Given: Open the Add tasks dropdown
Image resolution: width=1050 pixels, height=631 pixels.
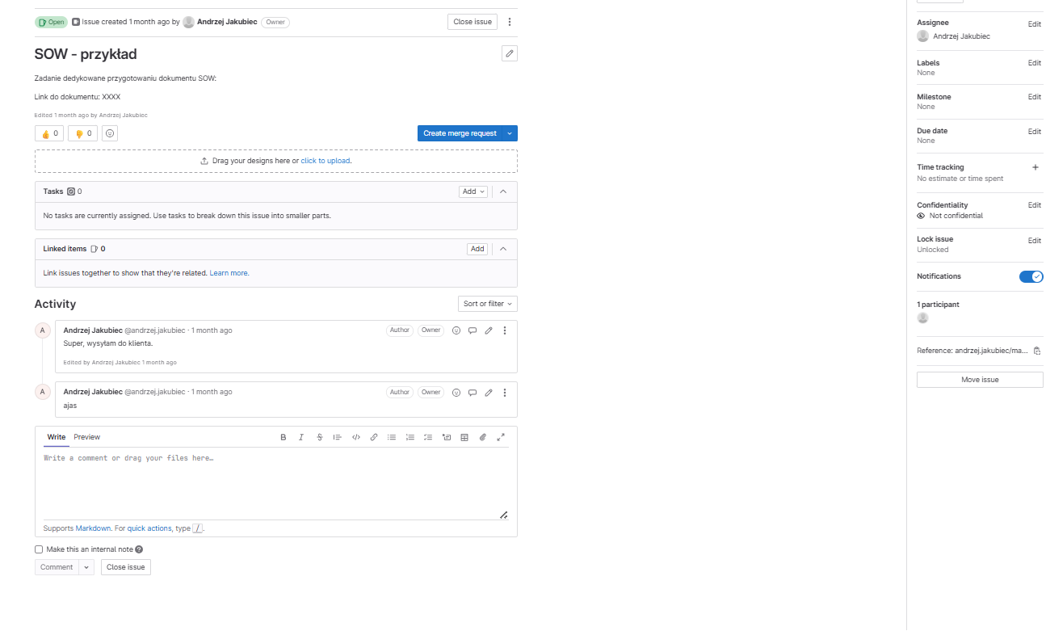Looking at the screenshot, I should pos(473,191).
